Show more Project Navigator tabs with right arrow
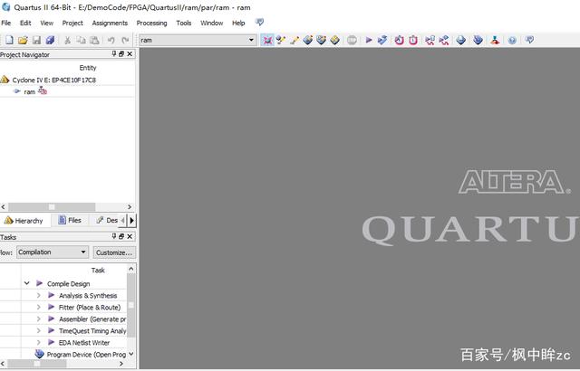This screenshot has width=580, height=371. [131, 221]
